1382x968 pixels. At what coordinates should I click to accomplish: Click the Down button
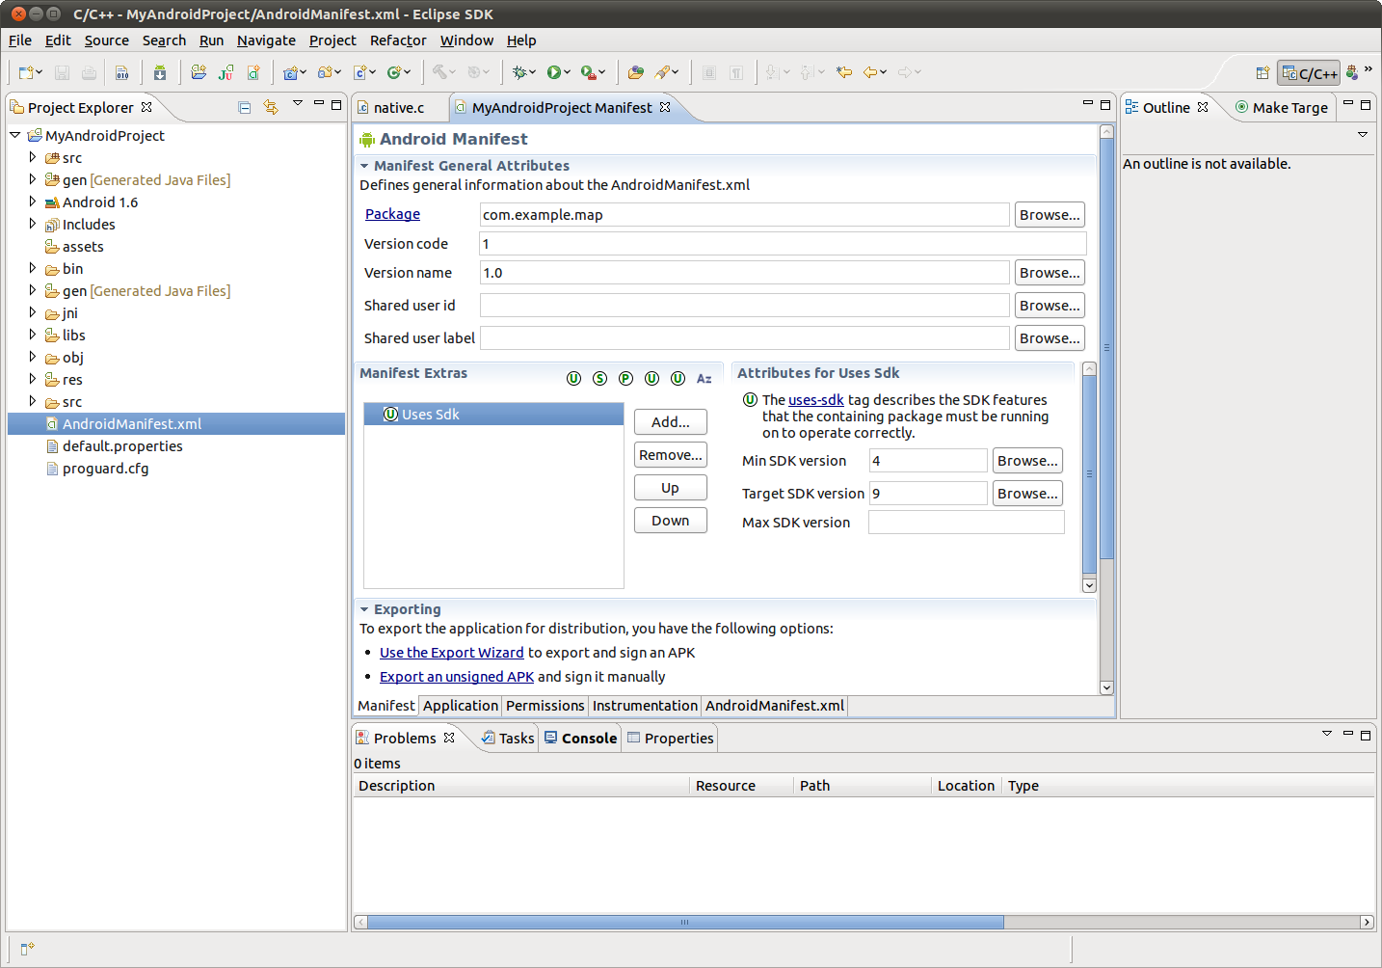pyautogui.click(x=671, y=521)
